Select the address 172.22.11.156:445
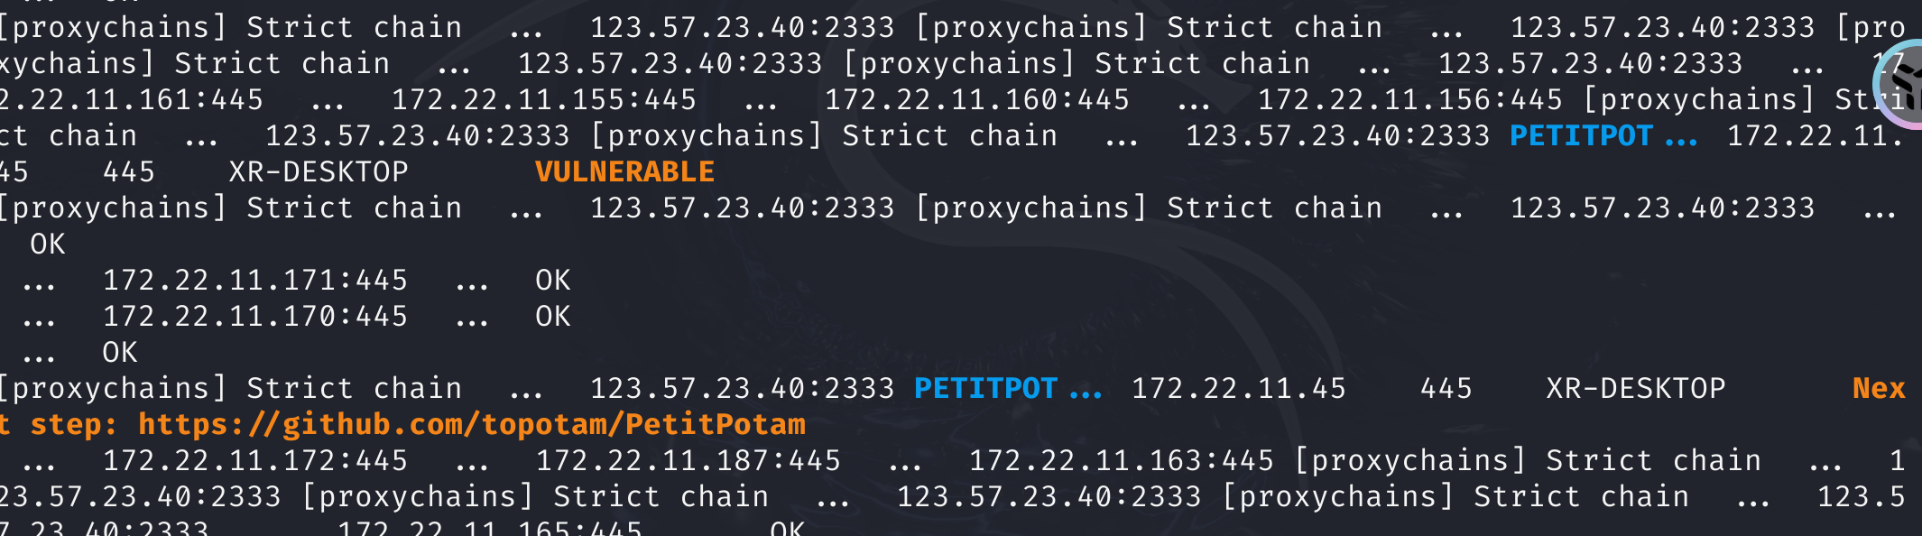This screenshot has height=536, width=1922. [x=1410, y=100]
